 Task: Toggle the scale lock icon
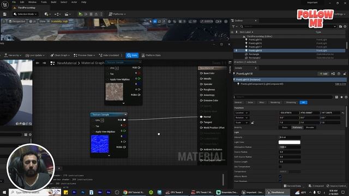252,122
